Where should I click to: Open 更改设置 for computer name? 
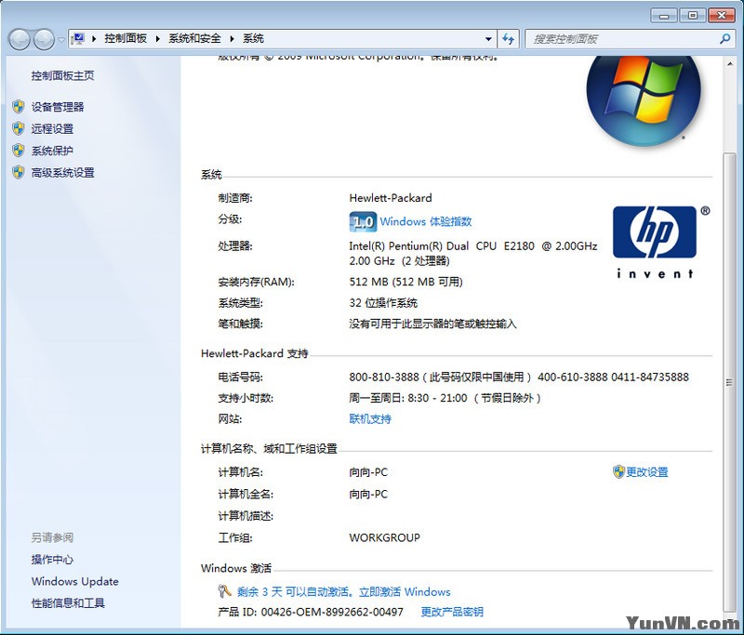646,472
